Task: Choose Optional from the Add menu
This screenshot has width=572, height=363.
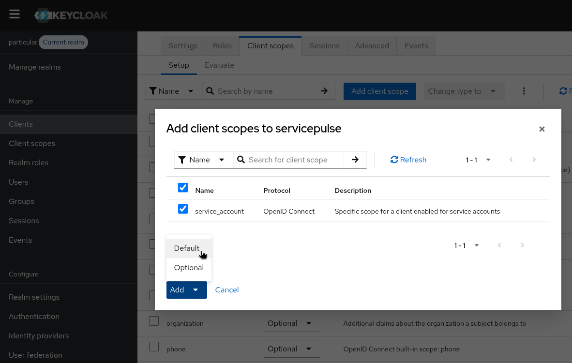Action: (189, 267)
